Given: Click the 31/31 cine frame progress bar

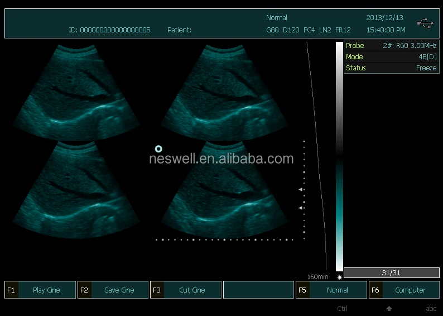Looking at the screenshot, I should pos(392,273).
